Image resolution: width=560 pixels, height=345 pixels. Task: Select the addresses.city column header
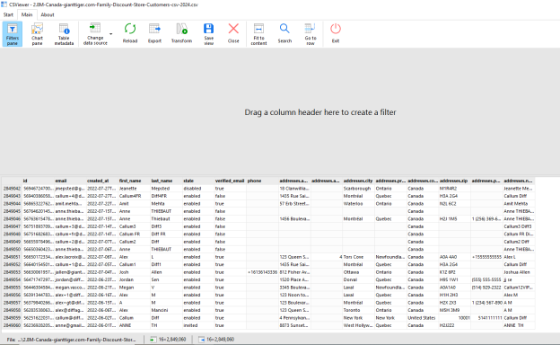(x=359, y=181)
